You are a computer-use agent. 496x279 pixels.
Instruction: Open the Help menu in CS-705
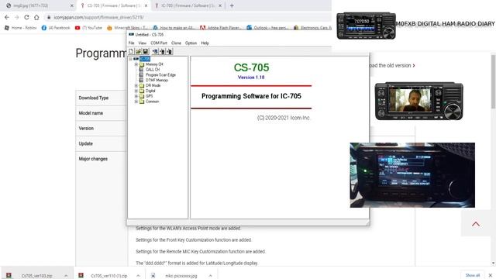(x=205, y=43)
